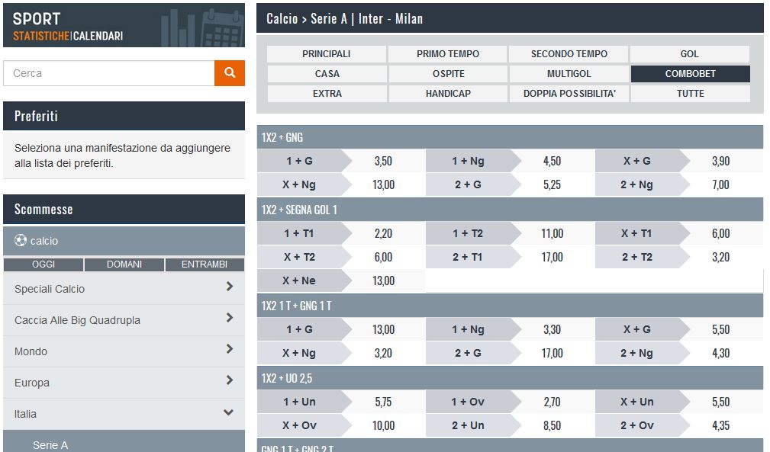Screen dimensions: 770x452
Task: Expand the Mondo chevron
Action: click(230, 349)
